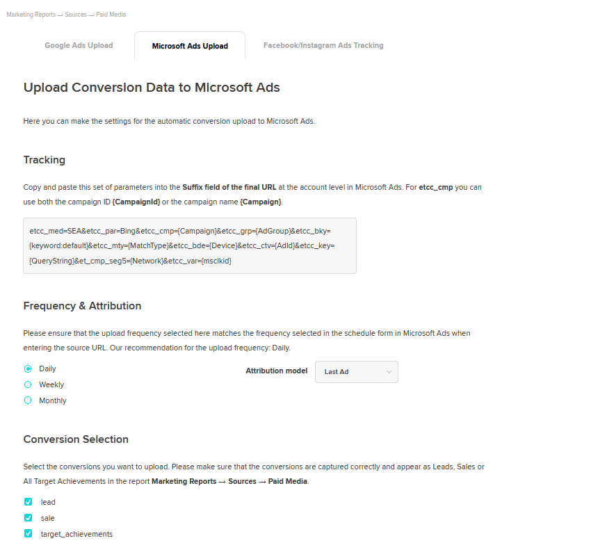The image size is (591, 543).
Task: Click the bold text 'Suffix field of the final URL'
Action: (229, 187)
